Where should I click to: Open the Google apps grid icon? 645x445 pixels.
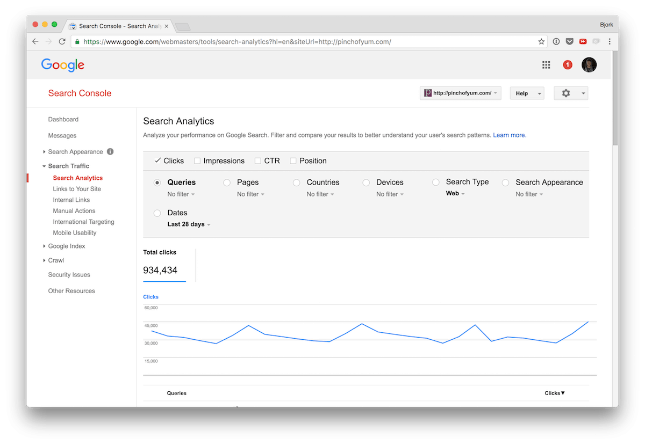pyautogui.click(x=546, y=64)
